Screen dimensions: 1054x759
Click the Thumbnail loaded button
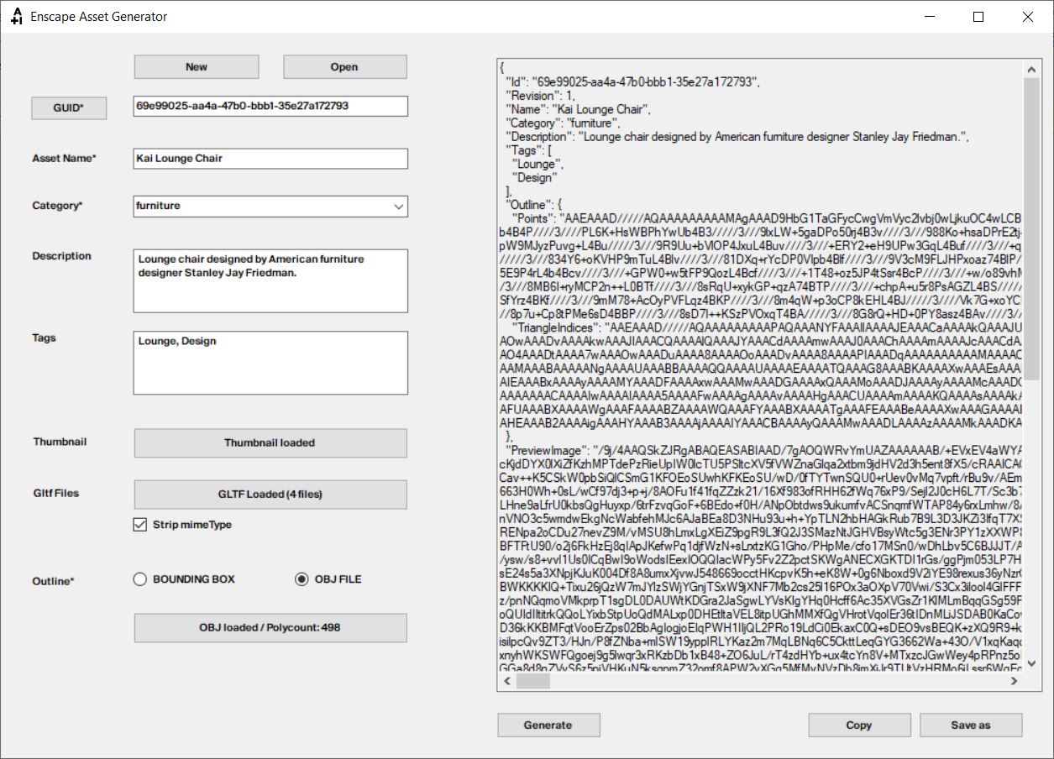270,442
